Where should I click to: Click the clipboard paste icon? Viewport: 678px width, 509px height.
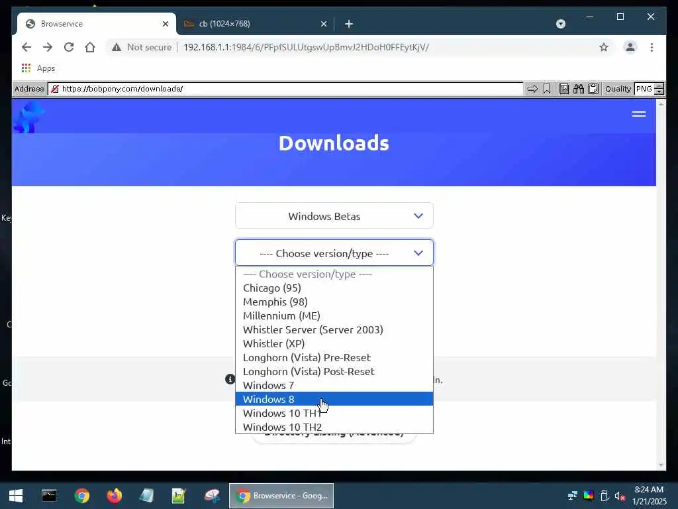(593, 89)
